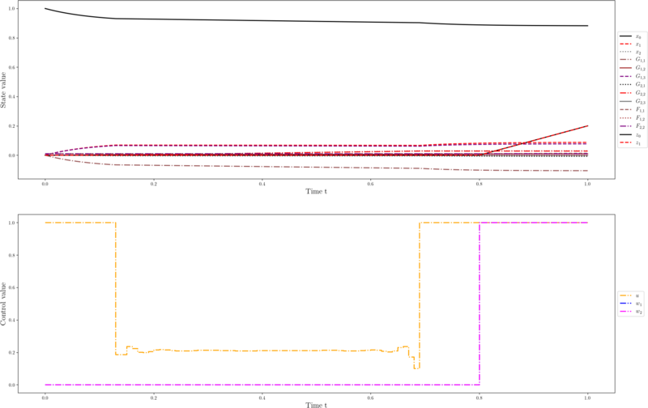Click "Time t" label under the state plot

tap(316, 191)
